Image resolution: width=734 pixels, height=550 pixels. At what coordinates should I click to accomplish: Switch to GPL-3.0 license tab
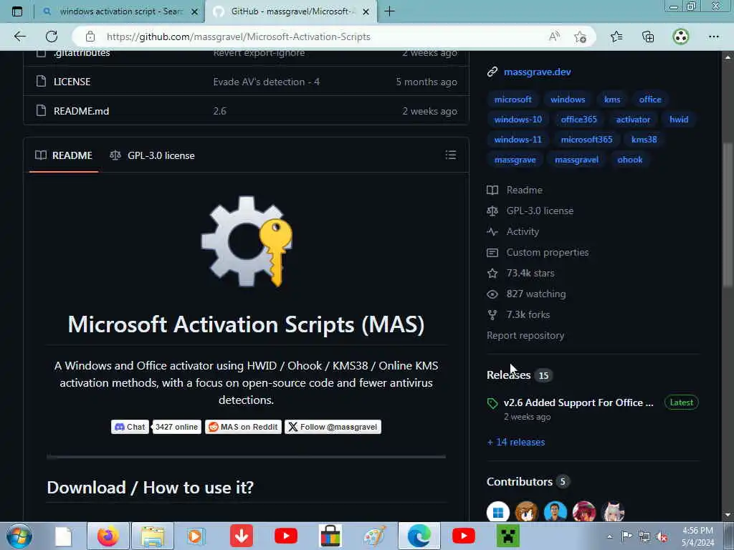point(152,155)
